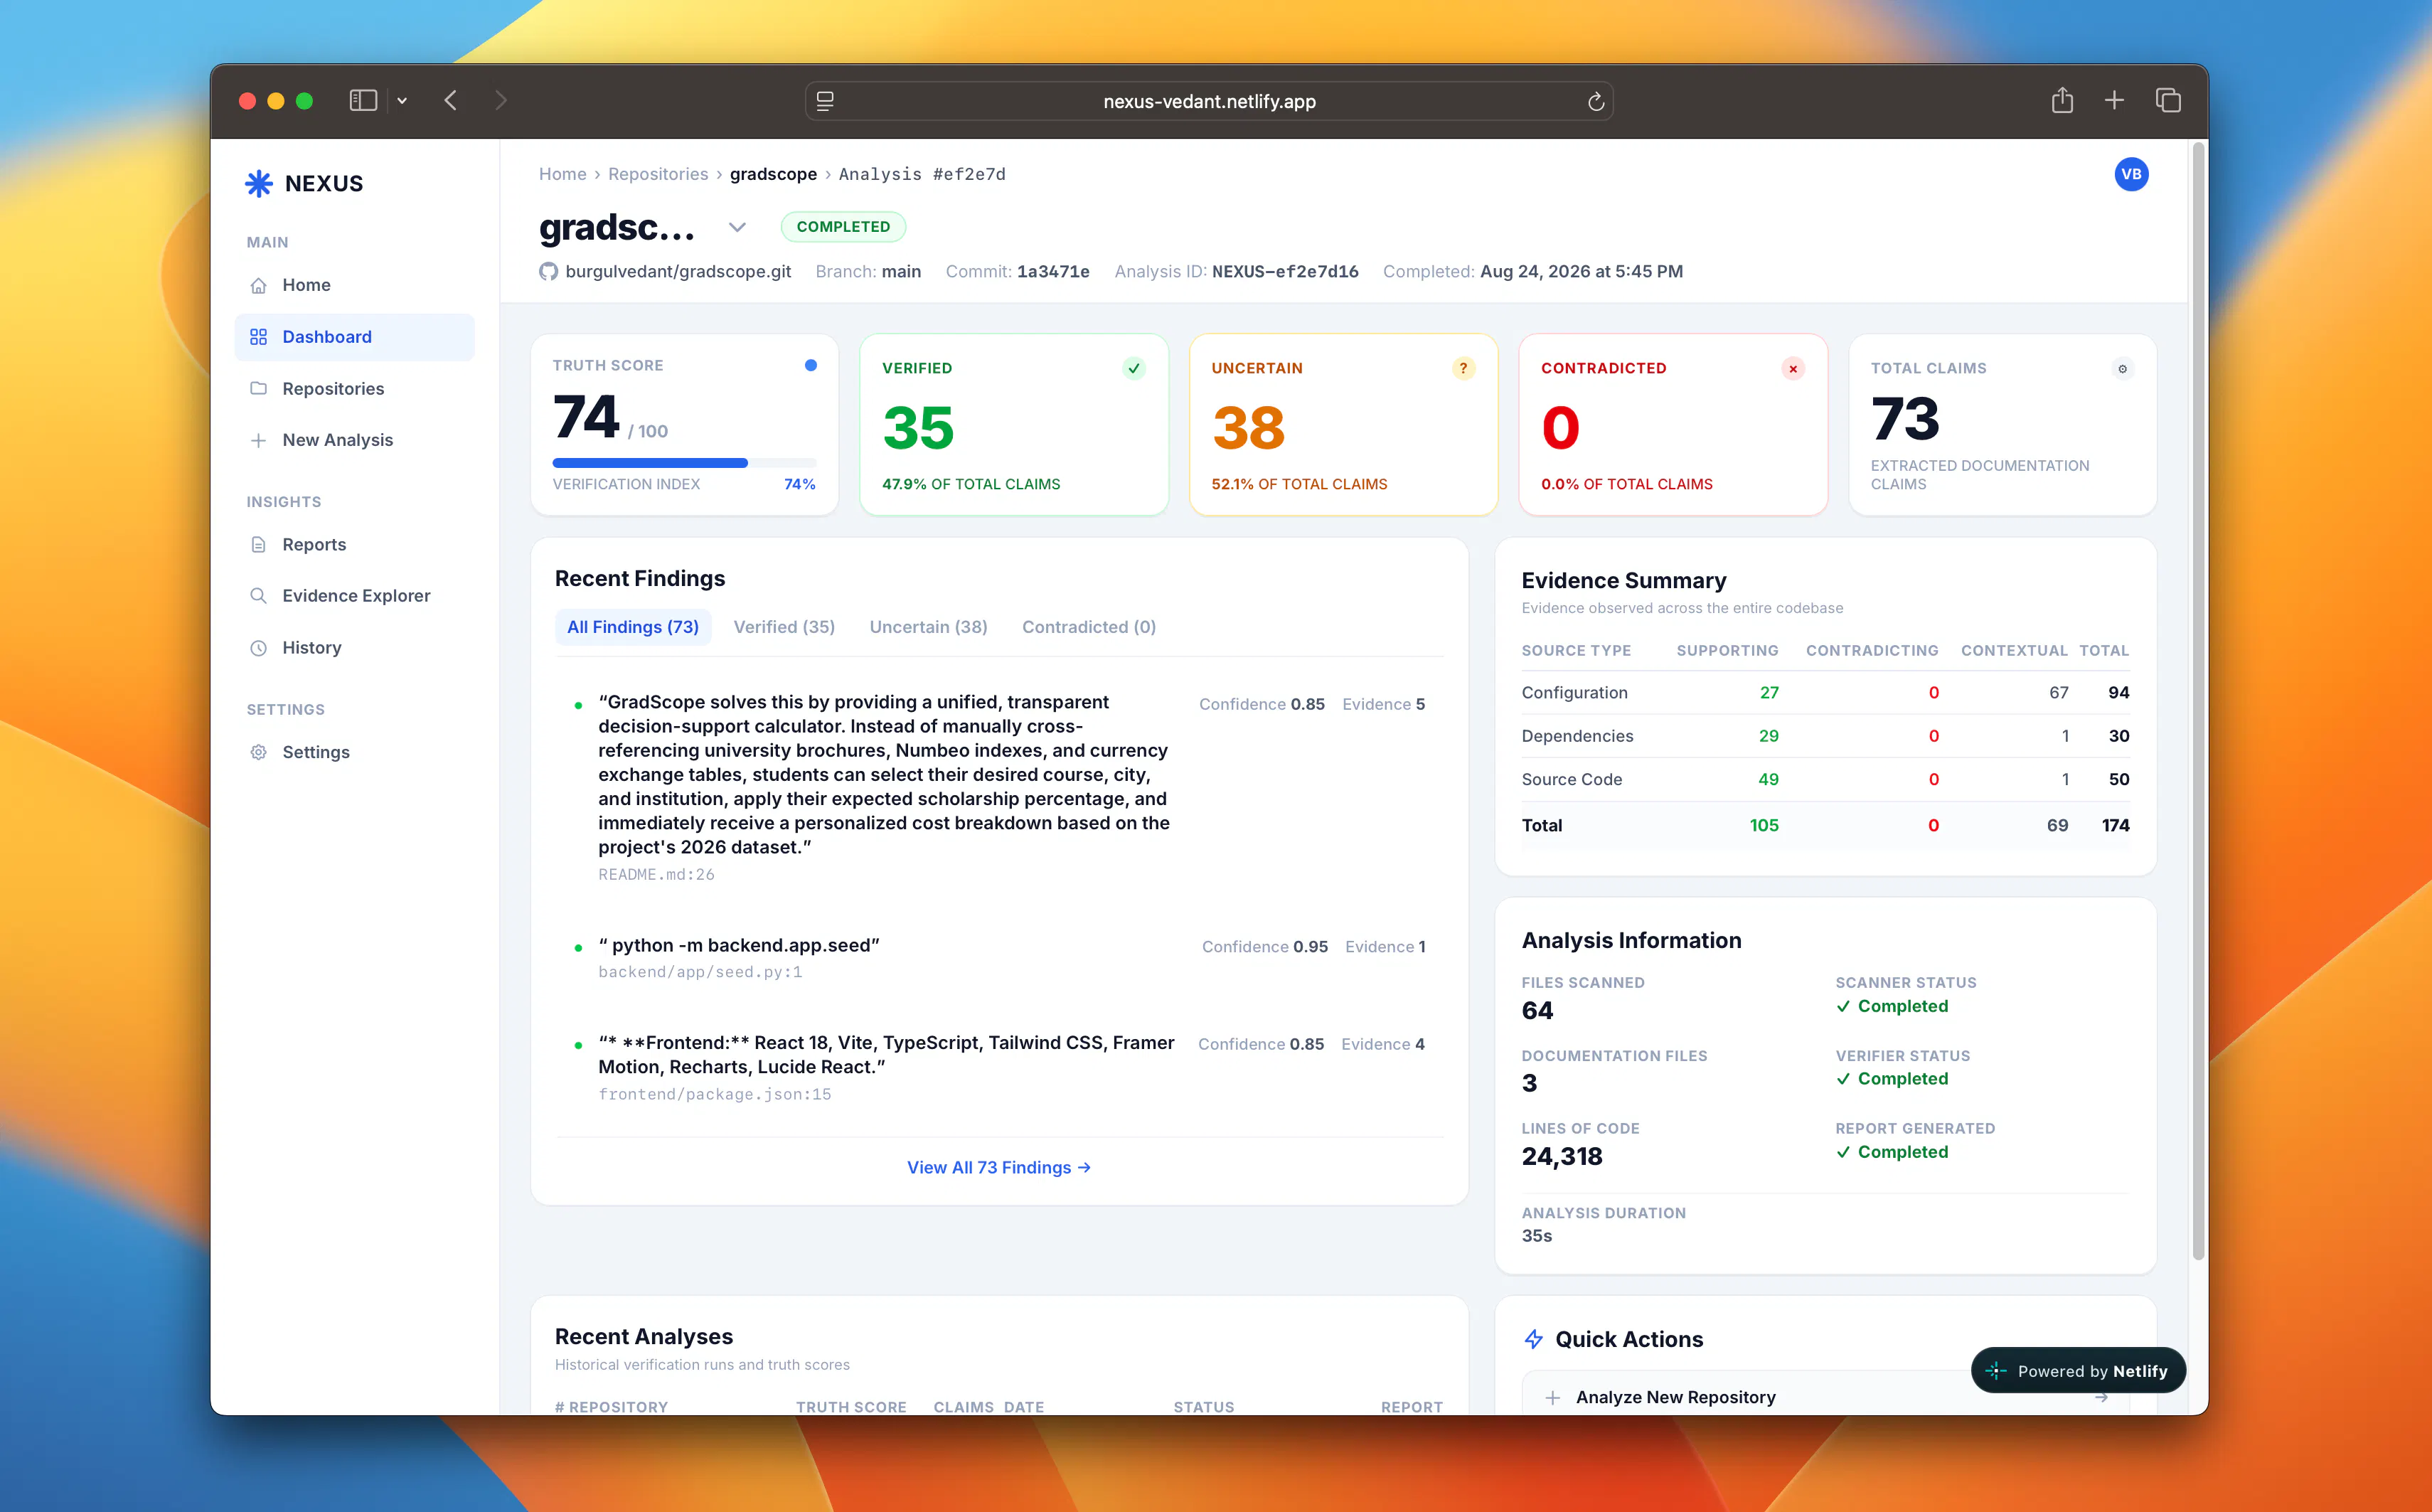Viewport: 2432px width, 1512px height.
Task: Open Reports under Insights
Action: [x=355, y=544]
